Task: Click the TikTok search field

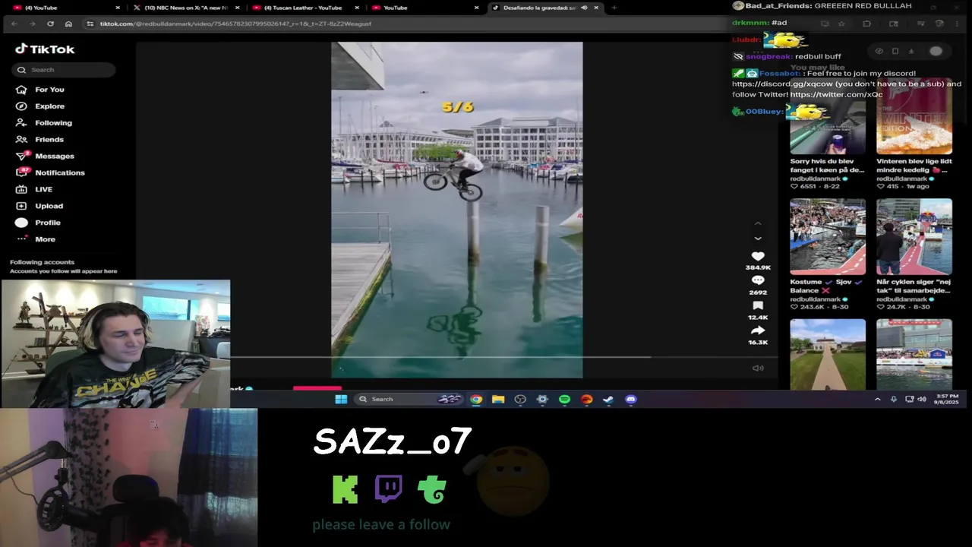Action: pyautogui.click(x=63, y=70)
